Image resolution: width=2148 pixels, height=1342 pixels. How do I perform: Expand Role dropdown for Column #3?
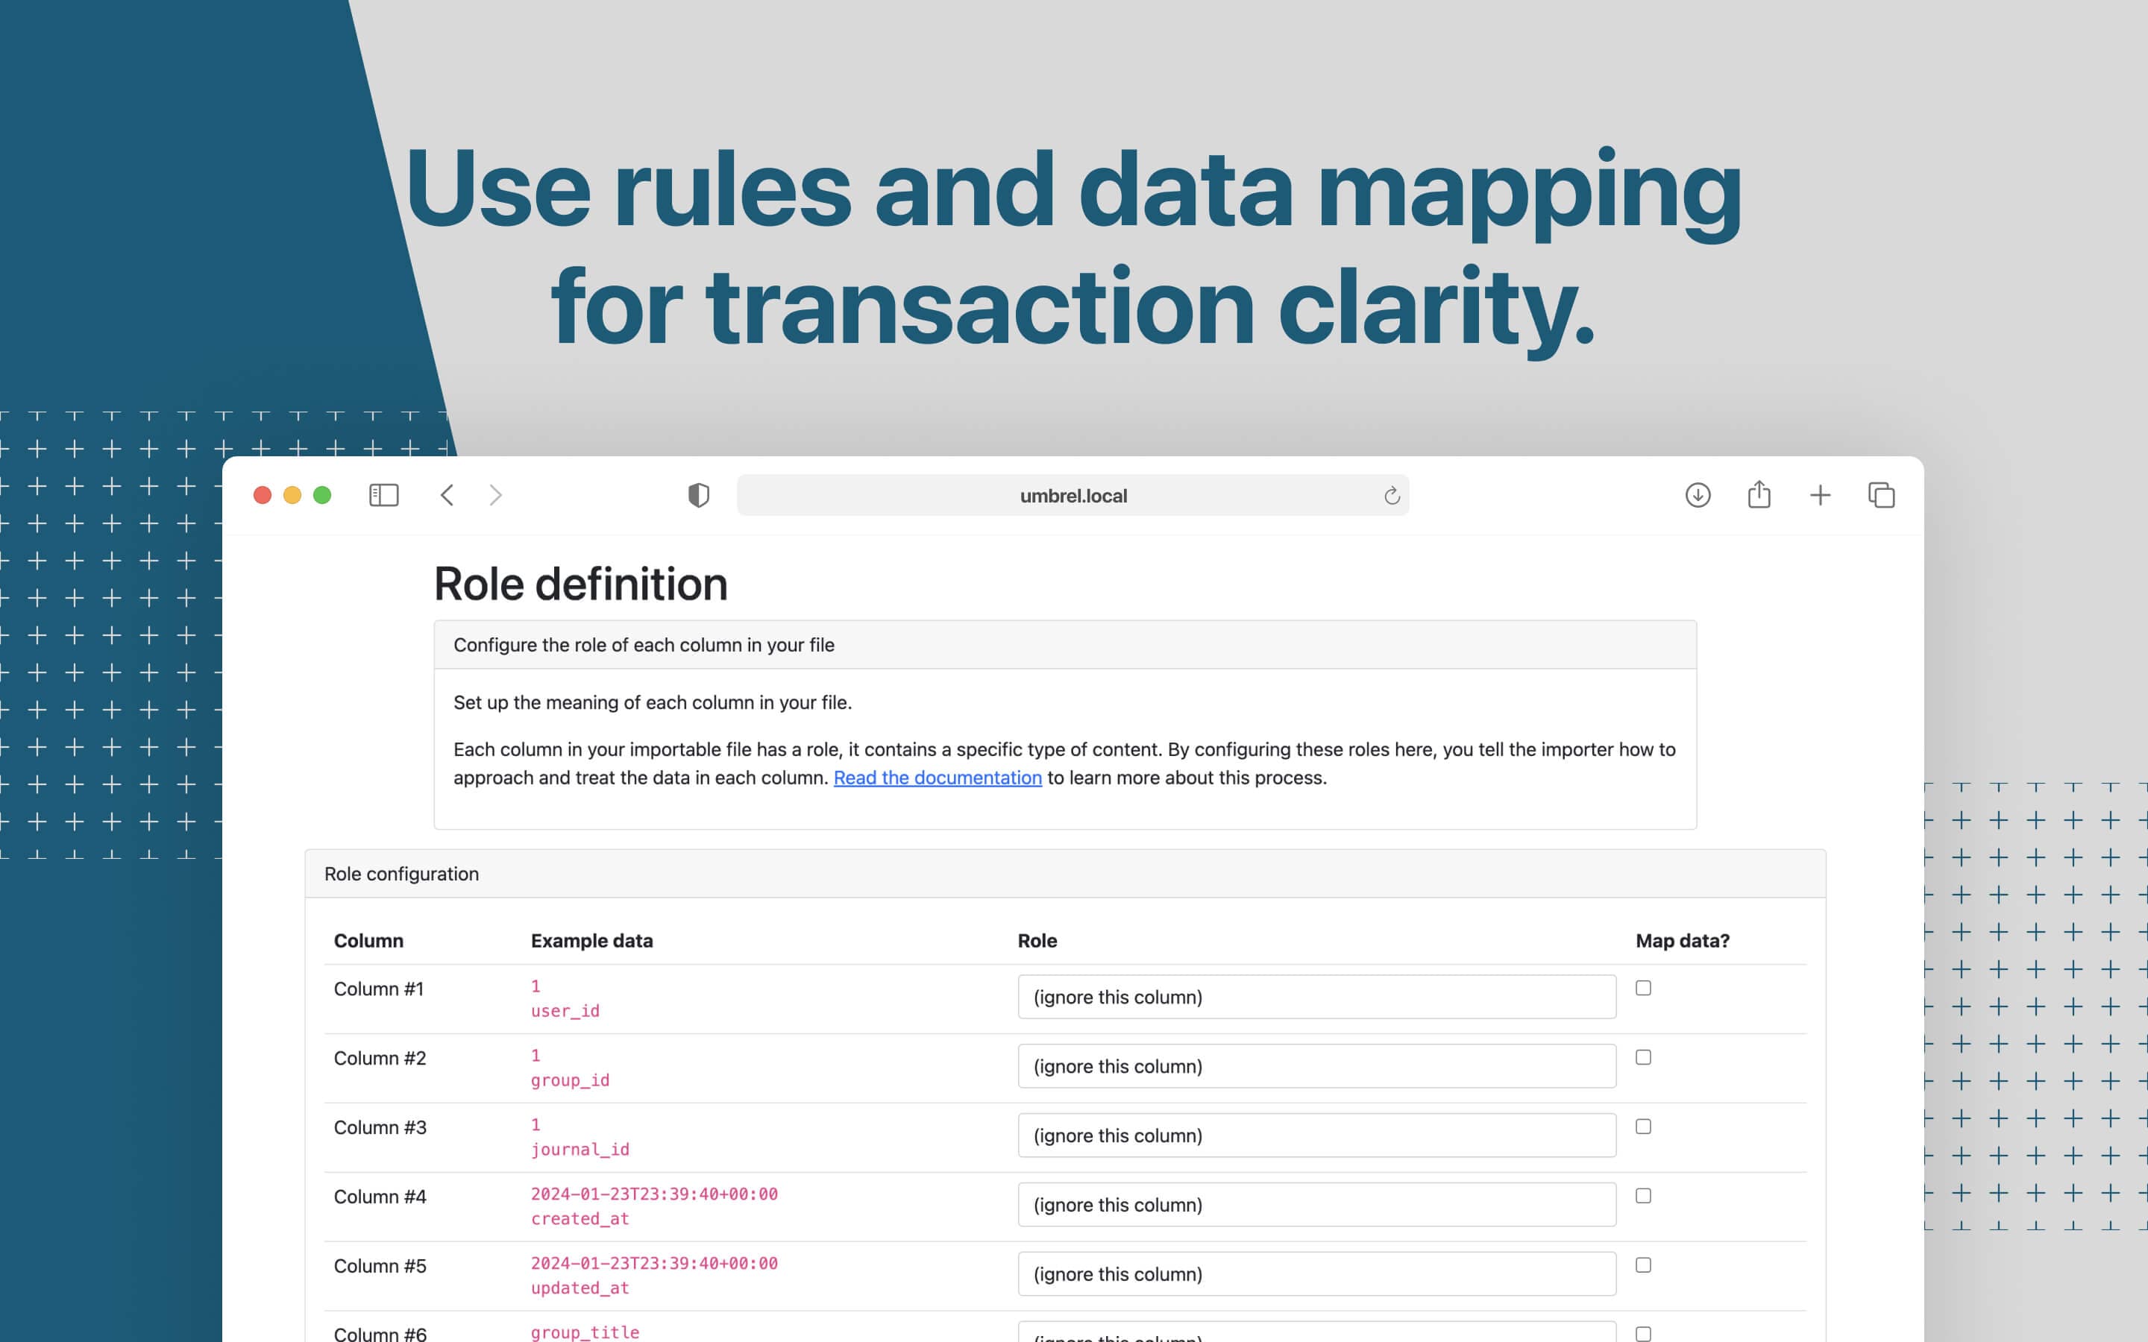[x=1316, y=1135]
